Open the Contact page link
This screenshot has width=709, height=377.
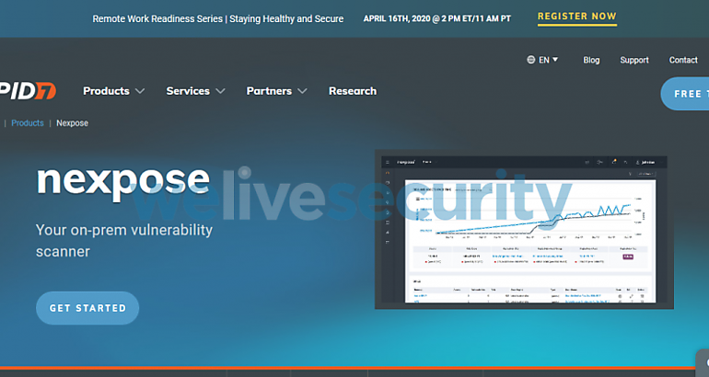click(x=683, y=60)
